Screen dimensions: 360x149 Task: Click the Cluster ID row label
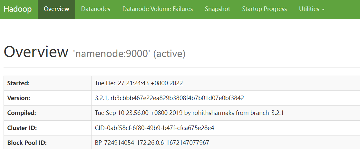tap(22, 128)
